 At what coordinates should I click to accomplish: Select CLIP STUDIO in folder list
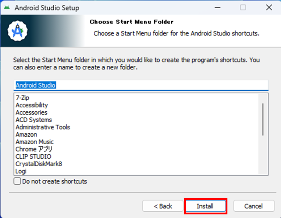[33, 157]
